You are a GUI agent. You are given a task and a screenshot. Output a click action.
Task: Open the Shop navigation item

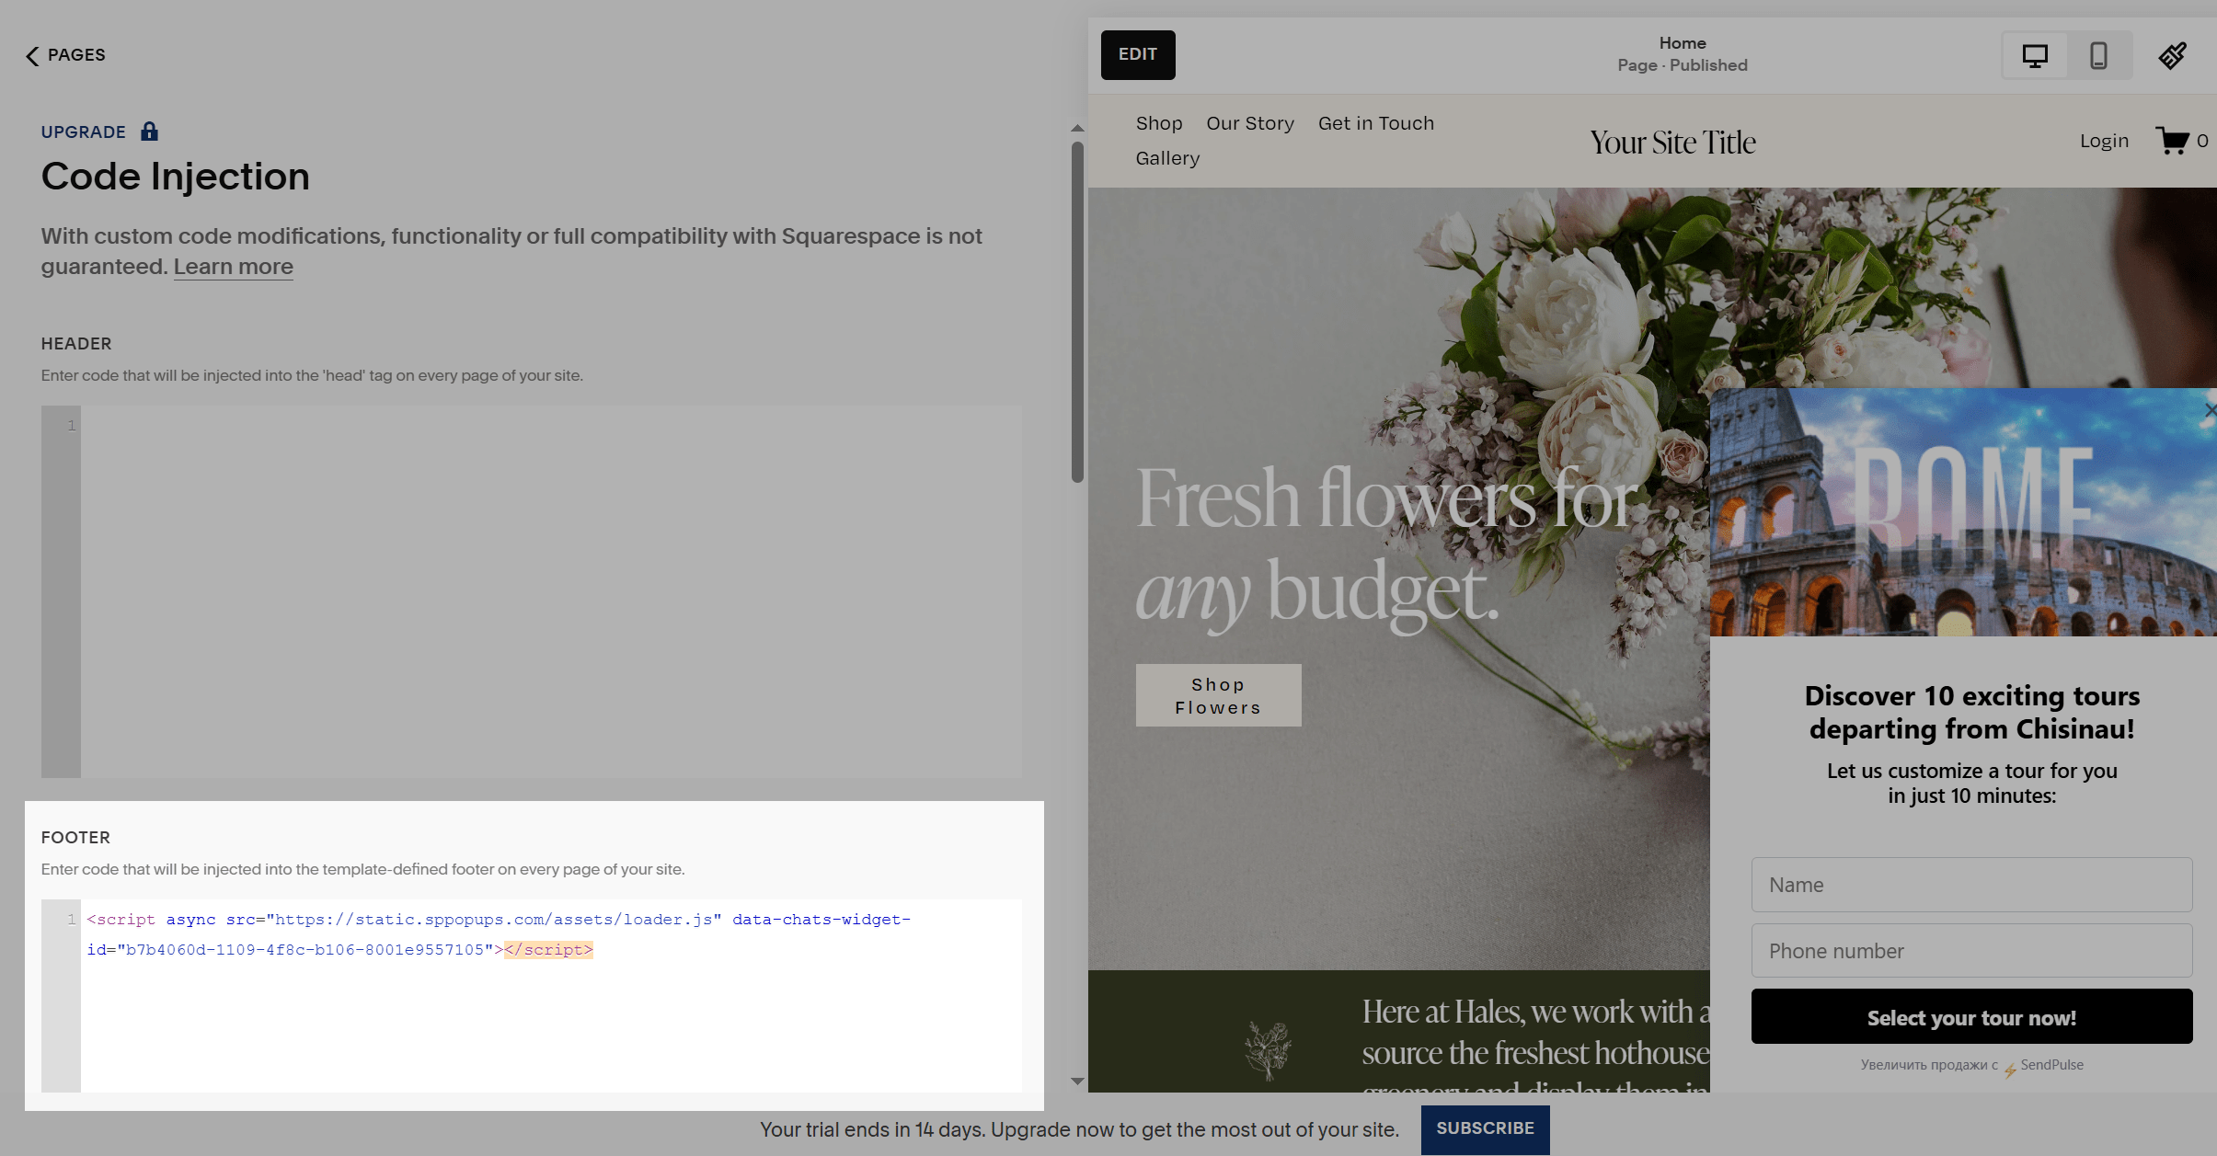pyautogui.click(x=1158, y=123)
